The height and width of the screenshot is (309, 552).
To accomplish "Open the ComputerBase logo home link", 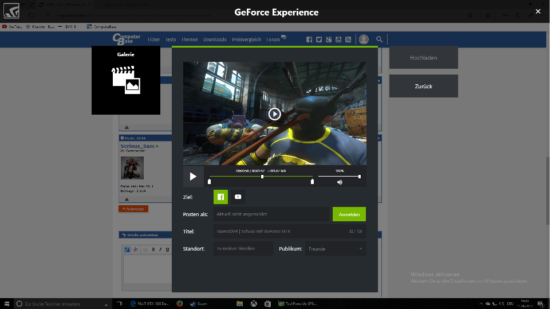I will 126,39.
